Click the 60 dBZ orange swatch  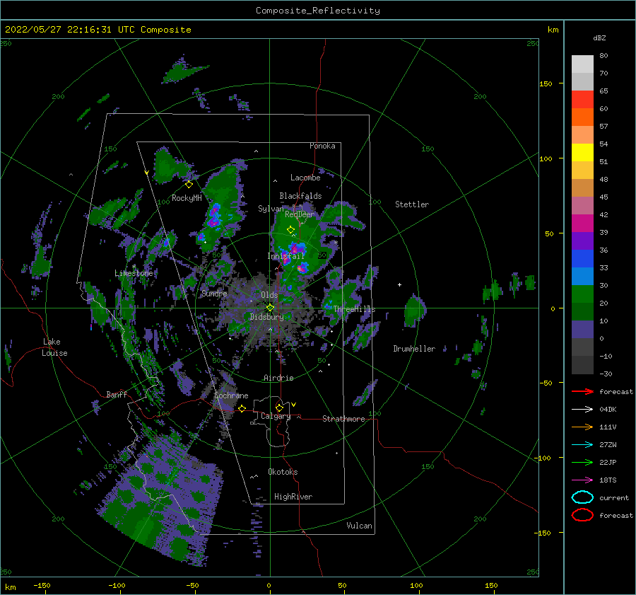(582, 117)
